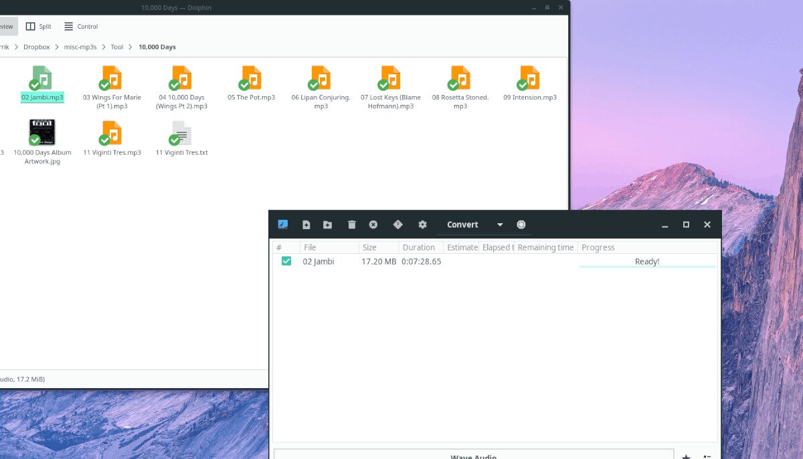Toggle Split view in Dolphin toolbar
The height and width of the screenshot is (459, 803).
pyautogui.click(x=38, y=27)
